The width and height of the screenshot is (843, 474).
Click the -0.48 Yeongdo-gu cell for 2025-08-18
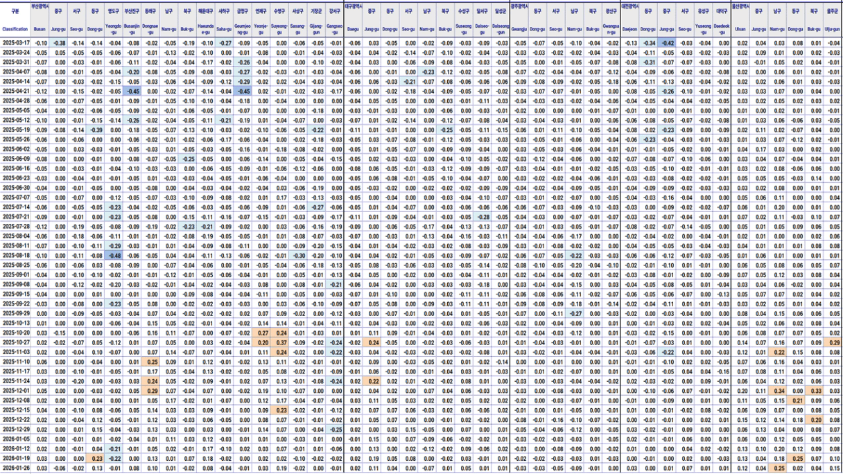point(114,255)
